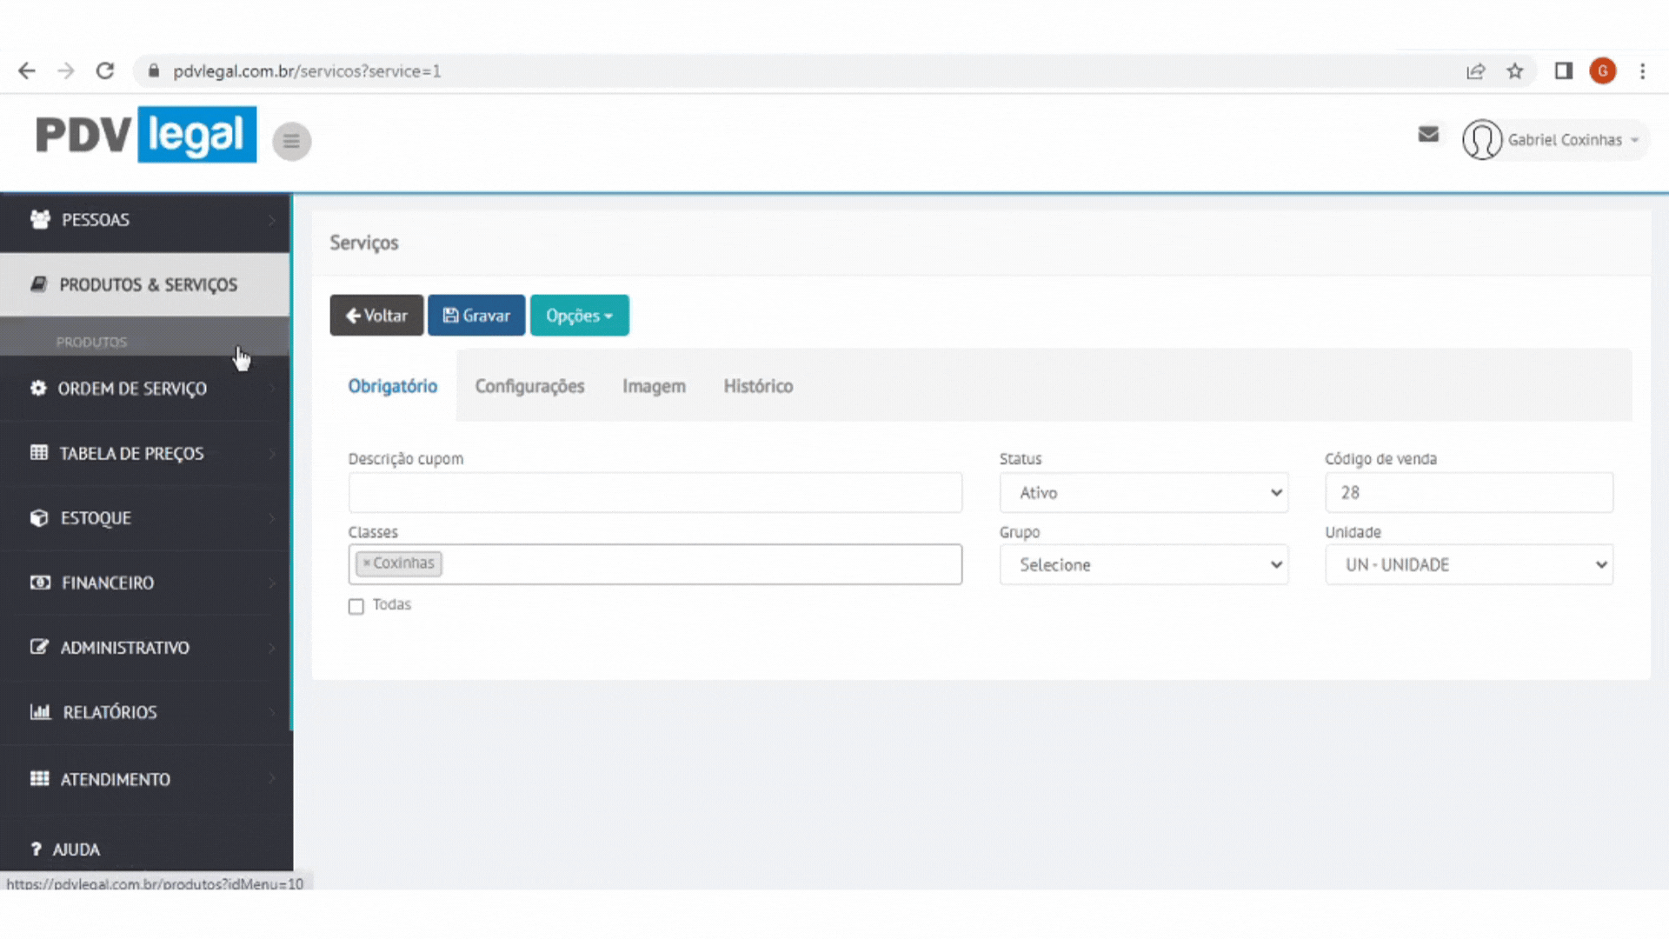This screenshot has width=1669, height=939.
Task: Click the browser back arrow
Action: pyautogui.click(x=27, y=71)
